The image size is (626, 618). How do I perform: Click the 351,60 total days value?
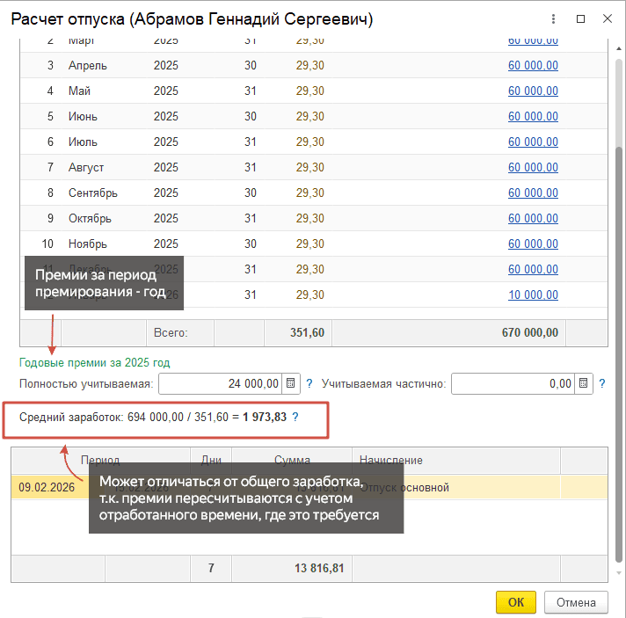tap(307, 332)
